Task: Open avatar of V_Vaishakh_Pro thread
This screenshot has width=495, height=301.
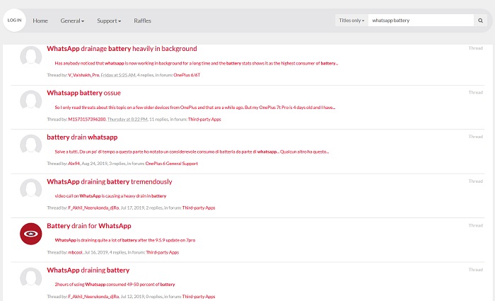Action: (x=31, y=57)
